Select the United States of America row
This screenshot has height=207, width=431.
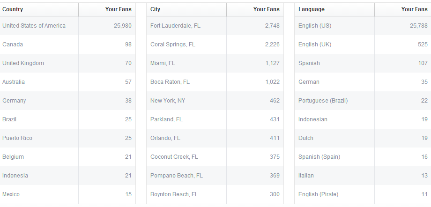point(34,26)
